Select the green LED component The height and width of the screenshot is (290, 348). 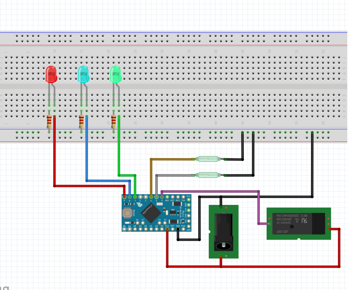tap(115, 74)
